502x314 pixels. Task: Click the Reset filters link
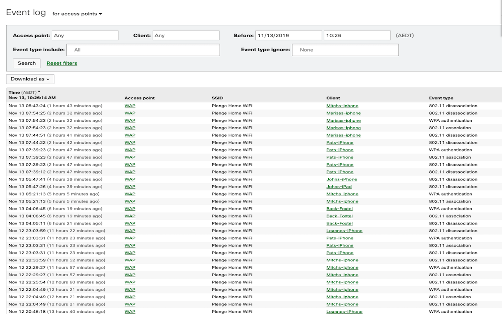(62, 63)
